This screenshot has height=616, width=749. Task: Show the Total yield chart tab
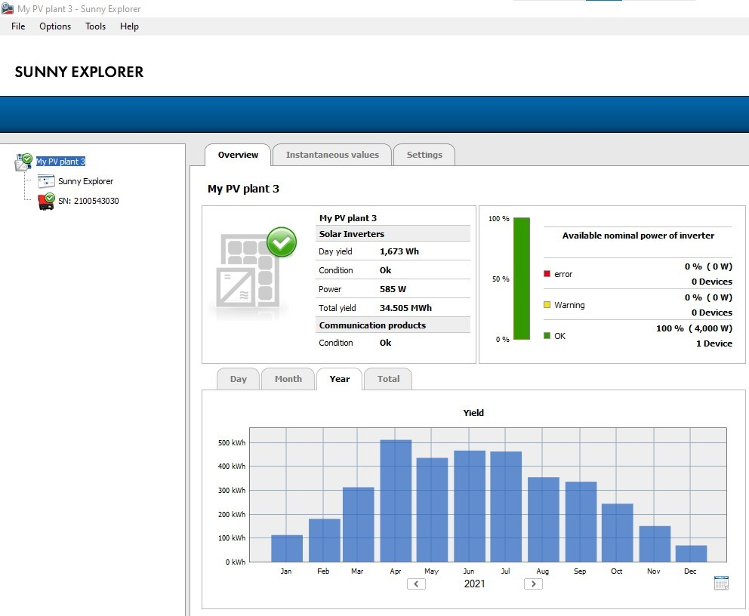click(388, 379)
